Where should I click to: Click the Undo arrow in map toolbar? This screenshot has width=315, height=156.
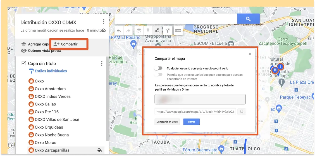(x=119, y=31)
